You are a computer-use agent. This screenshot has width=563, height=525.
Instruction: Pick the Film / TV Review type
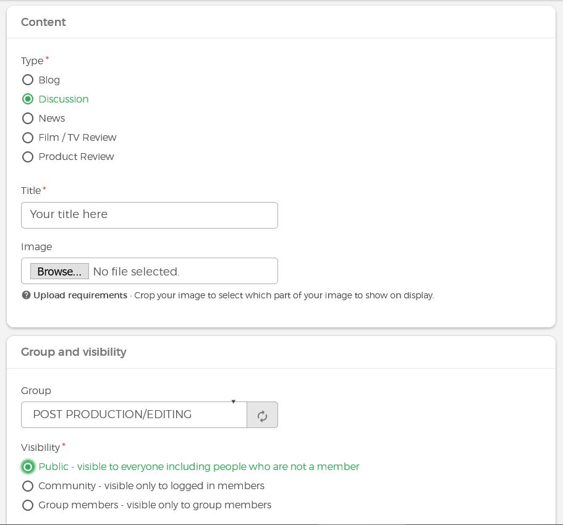(x=28, y=137)
